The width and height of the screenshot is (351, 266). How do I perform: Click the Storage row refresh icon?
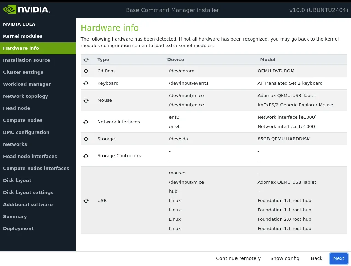pyautogui.click(x=86, y=139)
